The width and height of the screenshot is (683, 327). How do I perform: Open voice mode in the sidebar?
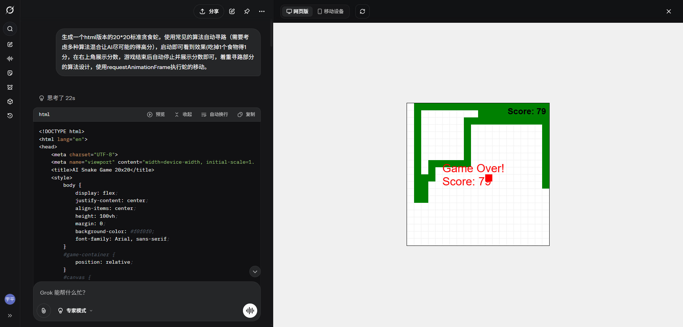[x=10, y=59]
